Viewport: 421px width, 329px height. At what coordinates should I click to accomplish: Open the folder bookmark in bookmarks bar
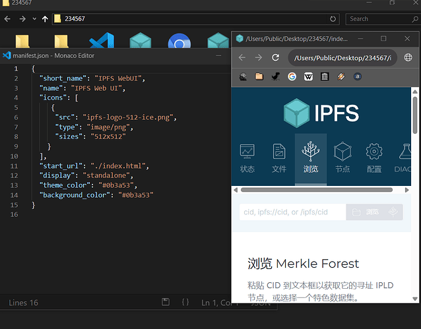pyautogui.click(x=259, y=76)
